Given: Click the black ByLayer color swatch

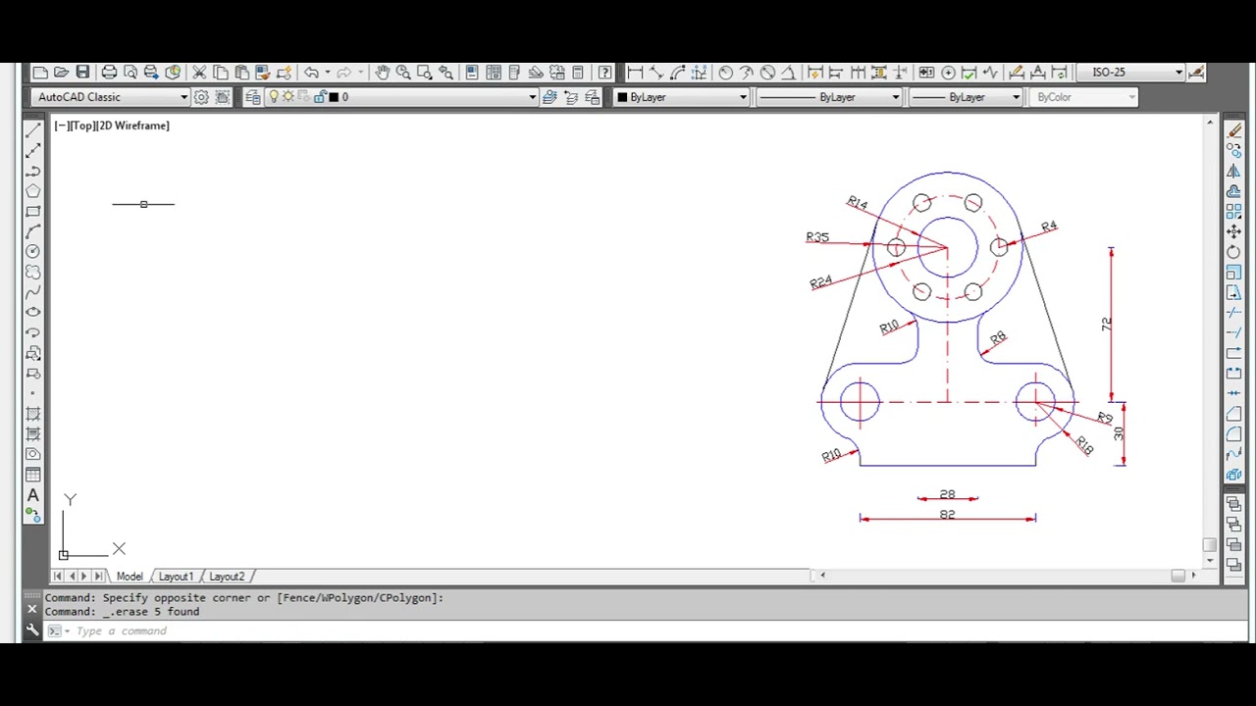Looking at the screenshot, I should click(622, 97).
